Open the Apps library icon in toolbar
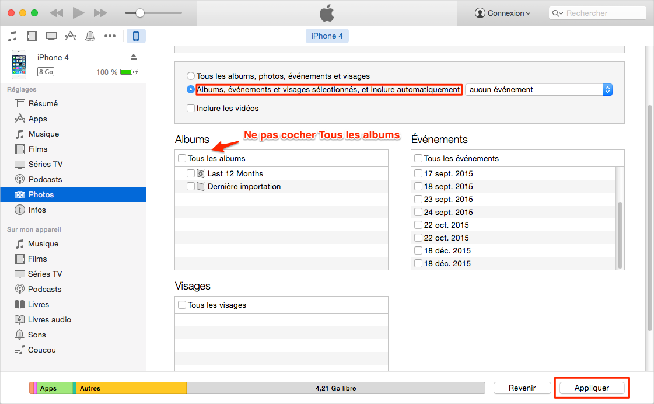This screenshot has width=654, height=404. [71, 36]
